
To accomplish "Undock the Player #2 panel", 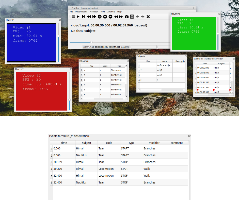I will click(71, 69).
